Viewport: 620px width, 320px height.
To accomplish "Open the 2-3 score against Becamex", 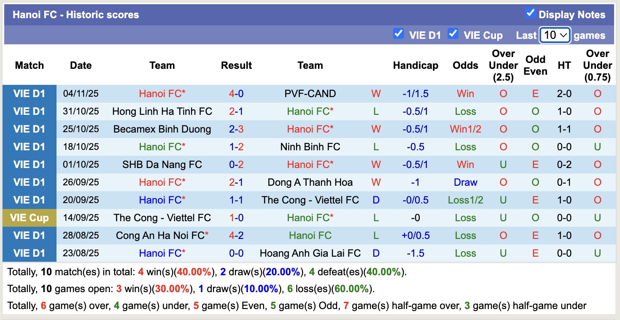I will (x=236, y=129).
